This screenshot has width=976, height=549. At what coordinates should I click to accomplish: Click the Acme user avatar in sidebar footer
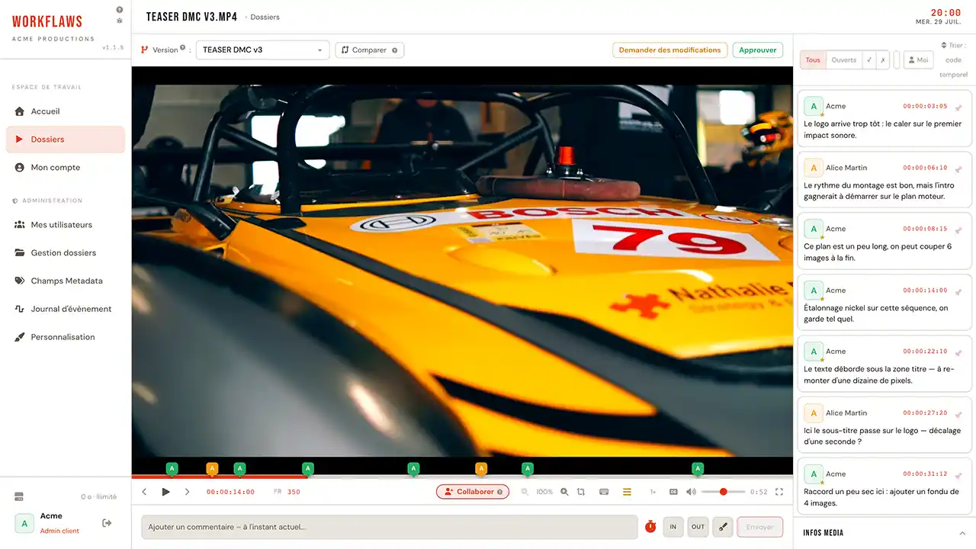click(24, 523)
